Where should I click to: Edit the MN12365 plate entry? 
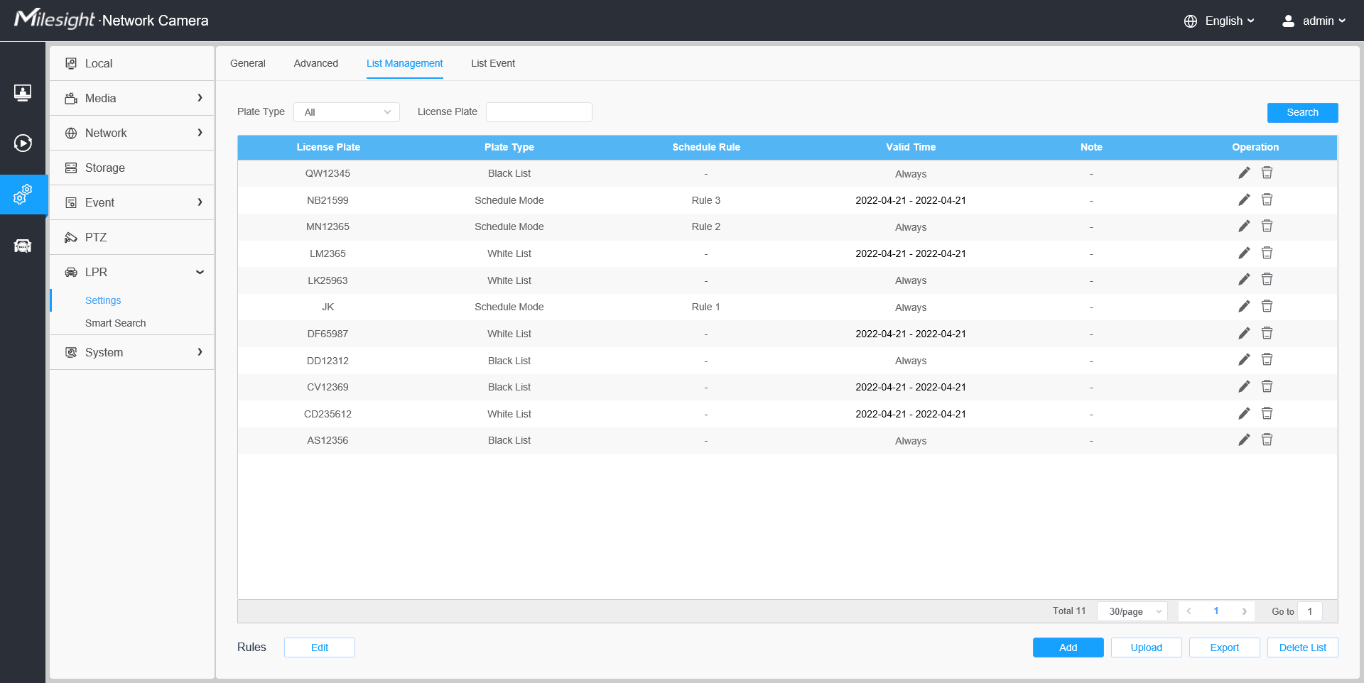point(1244,226)
